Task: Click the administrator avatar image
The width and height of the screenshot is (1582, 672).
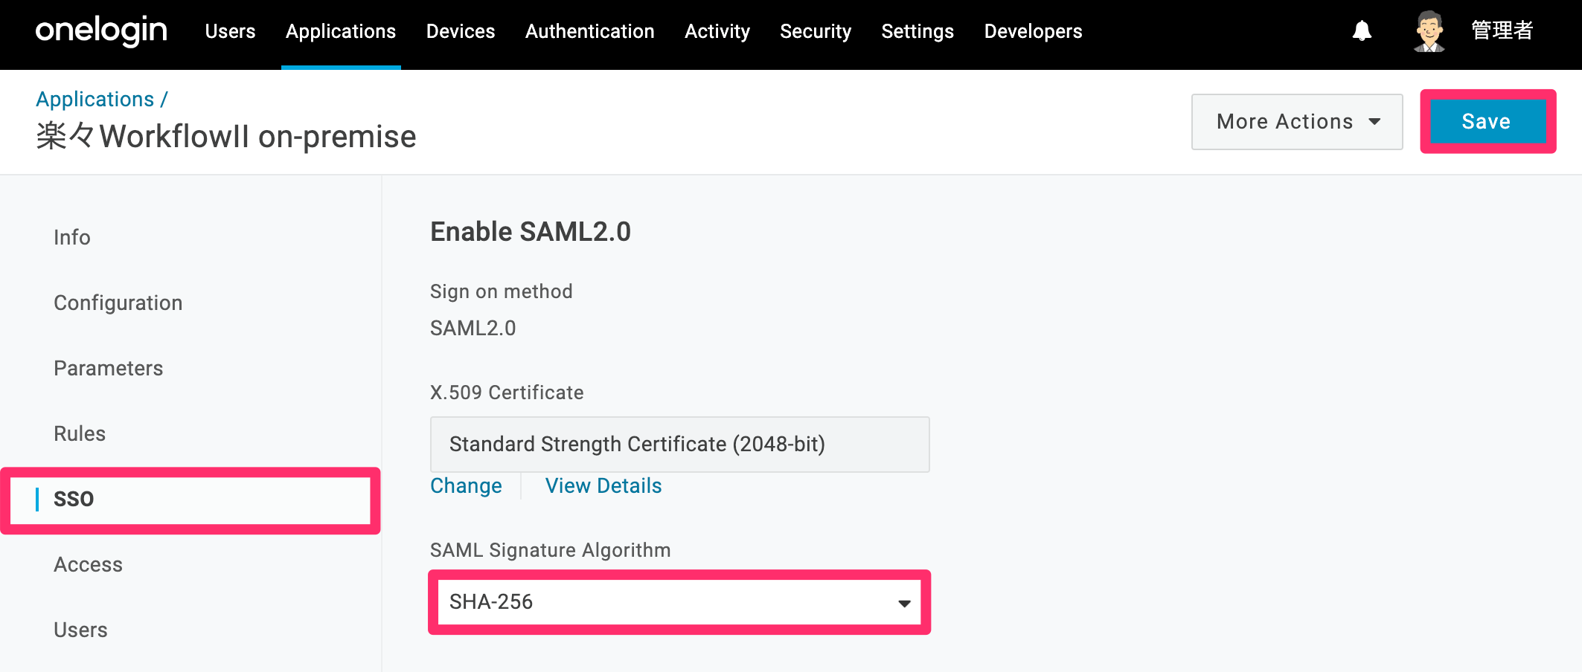Action: [x=1429, y=31]
